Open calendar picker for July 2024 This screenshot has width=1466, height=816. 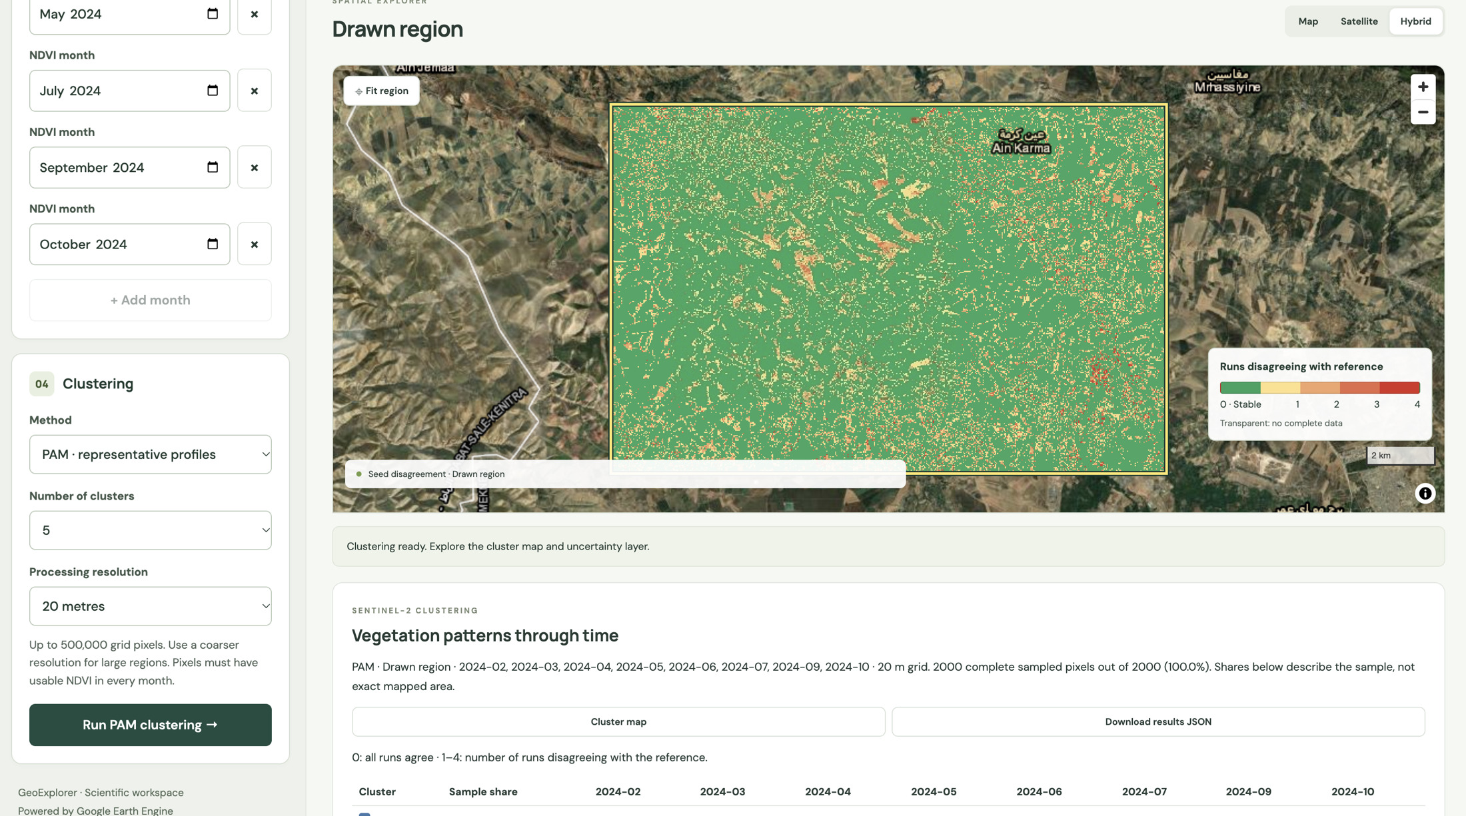(213, 90)
